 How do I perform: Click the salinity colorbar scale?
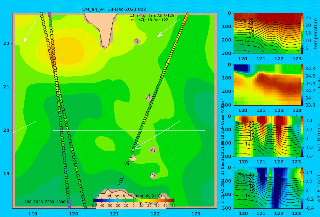[302, 85]
